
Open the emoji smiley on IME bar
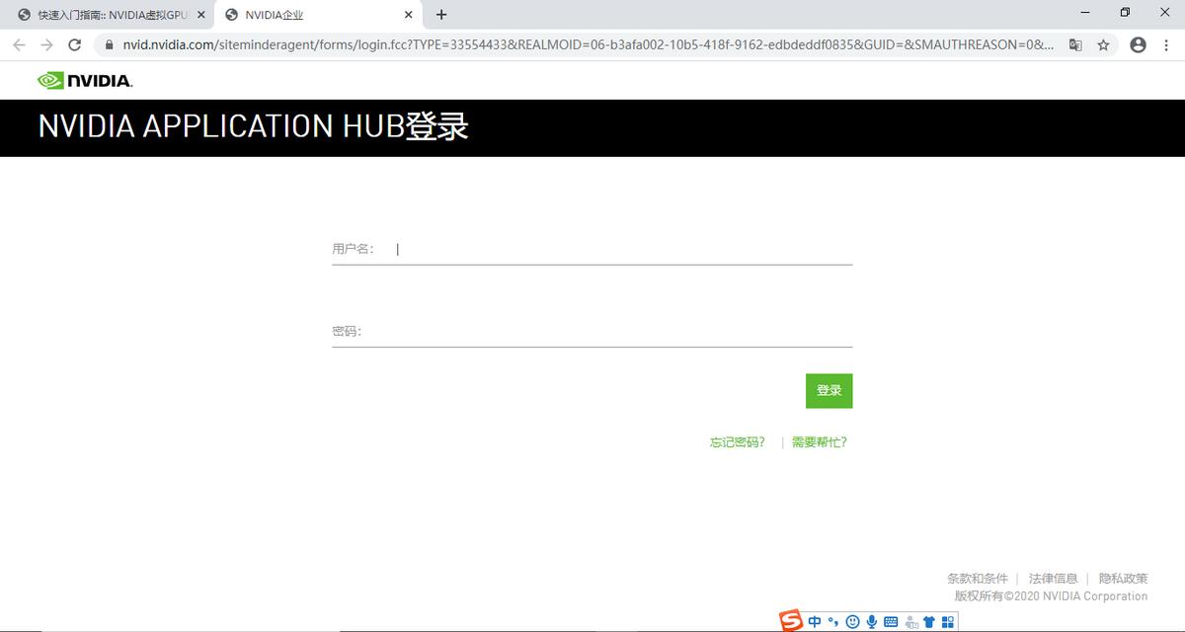click(852, 621)
